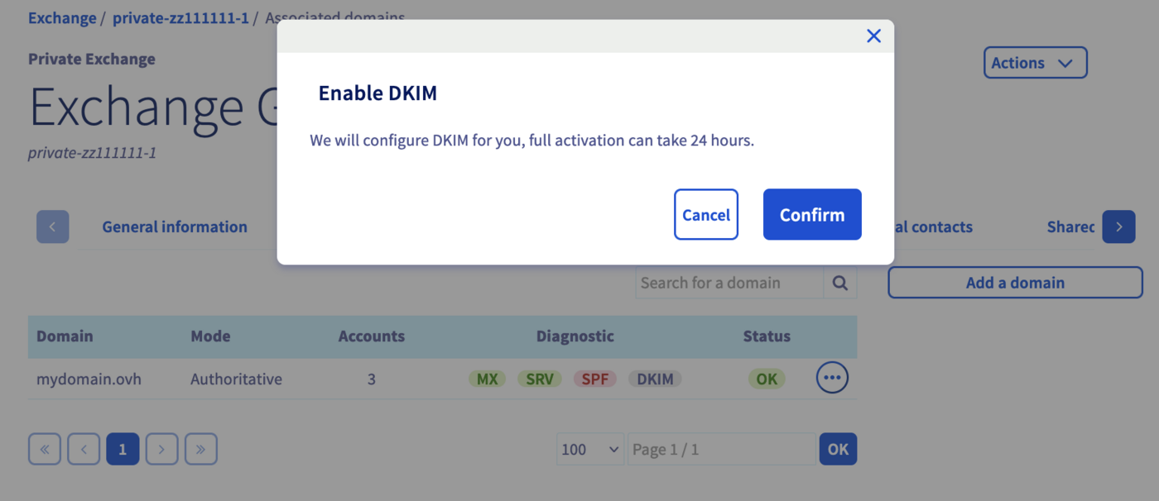Click Add a domain button
Viewport: 1159px width, 501px height.
click(1015, 283)
